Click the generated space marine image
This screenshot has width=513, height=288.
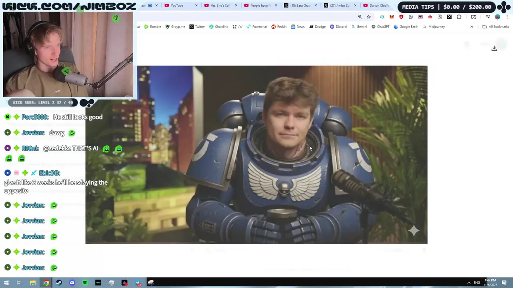256,155
